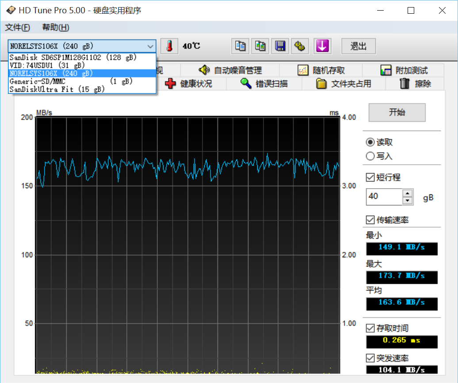
Task: Open the 文件(F) menu
Action: click(x=17, y=27)
